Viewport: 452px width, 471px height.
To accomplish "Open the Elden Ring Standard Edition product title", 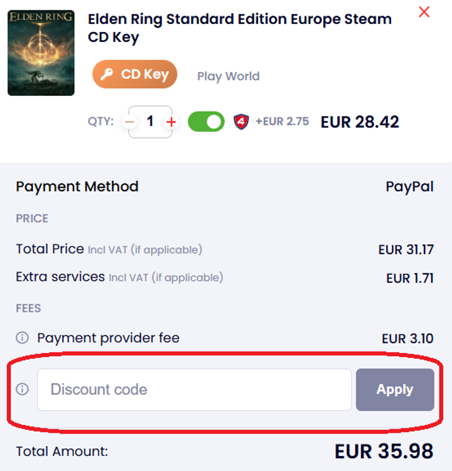I will tap(239, 28).
